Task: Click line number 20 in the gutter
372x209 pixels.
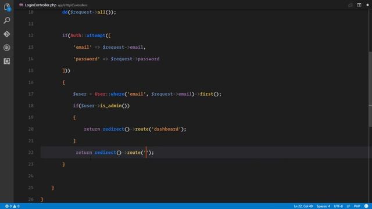Action: 31,129
